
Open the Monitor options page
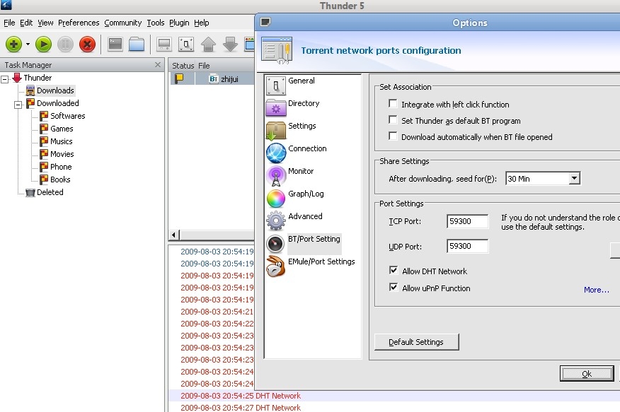pyautogui.click(x=301, y=171)
